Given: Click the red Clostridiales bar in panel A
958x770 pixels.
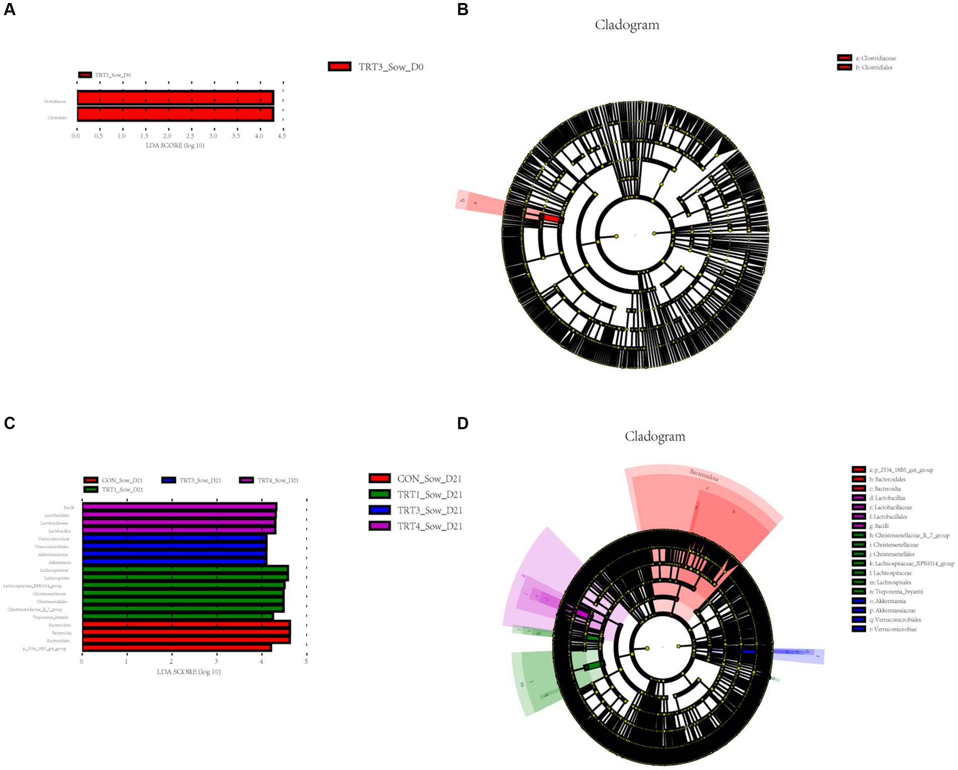Looking at the screenshot, I should pyautogui.click(x=175, y=114).
